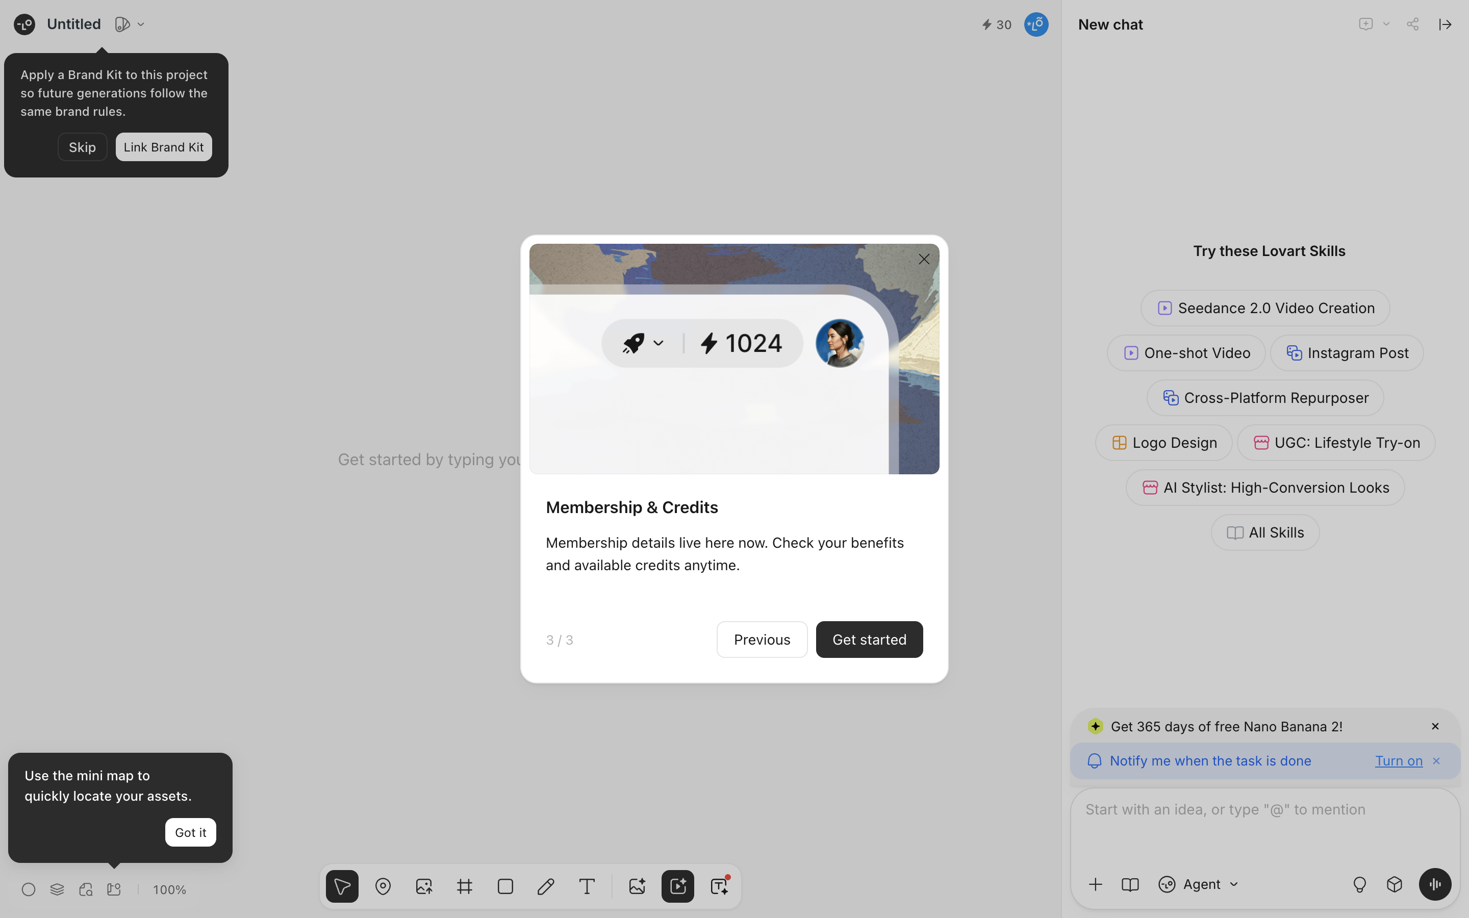
Task: Open the skills book icon in chat input
Action: coord(1130,884)
